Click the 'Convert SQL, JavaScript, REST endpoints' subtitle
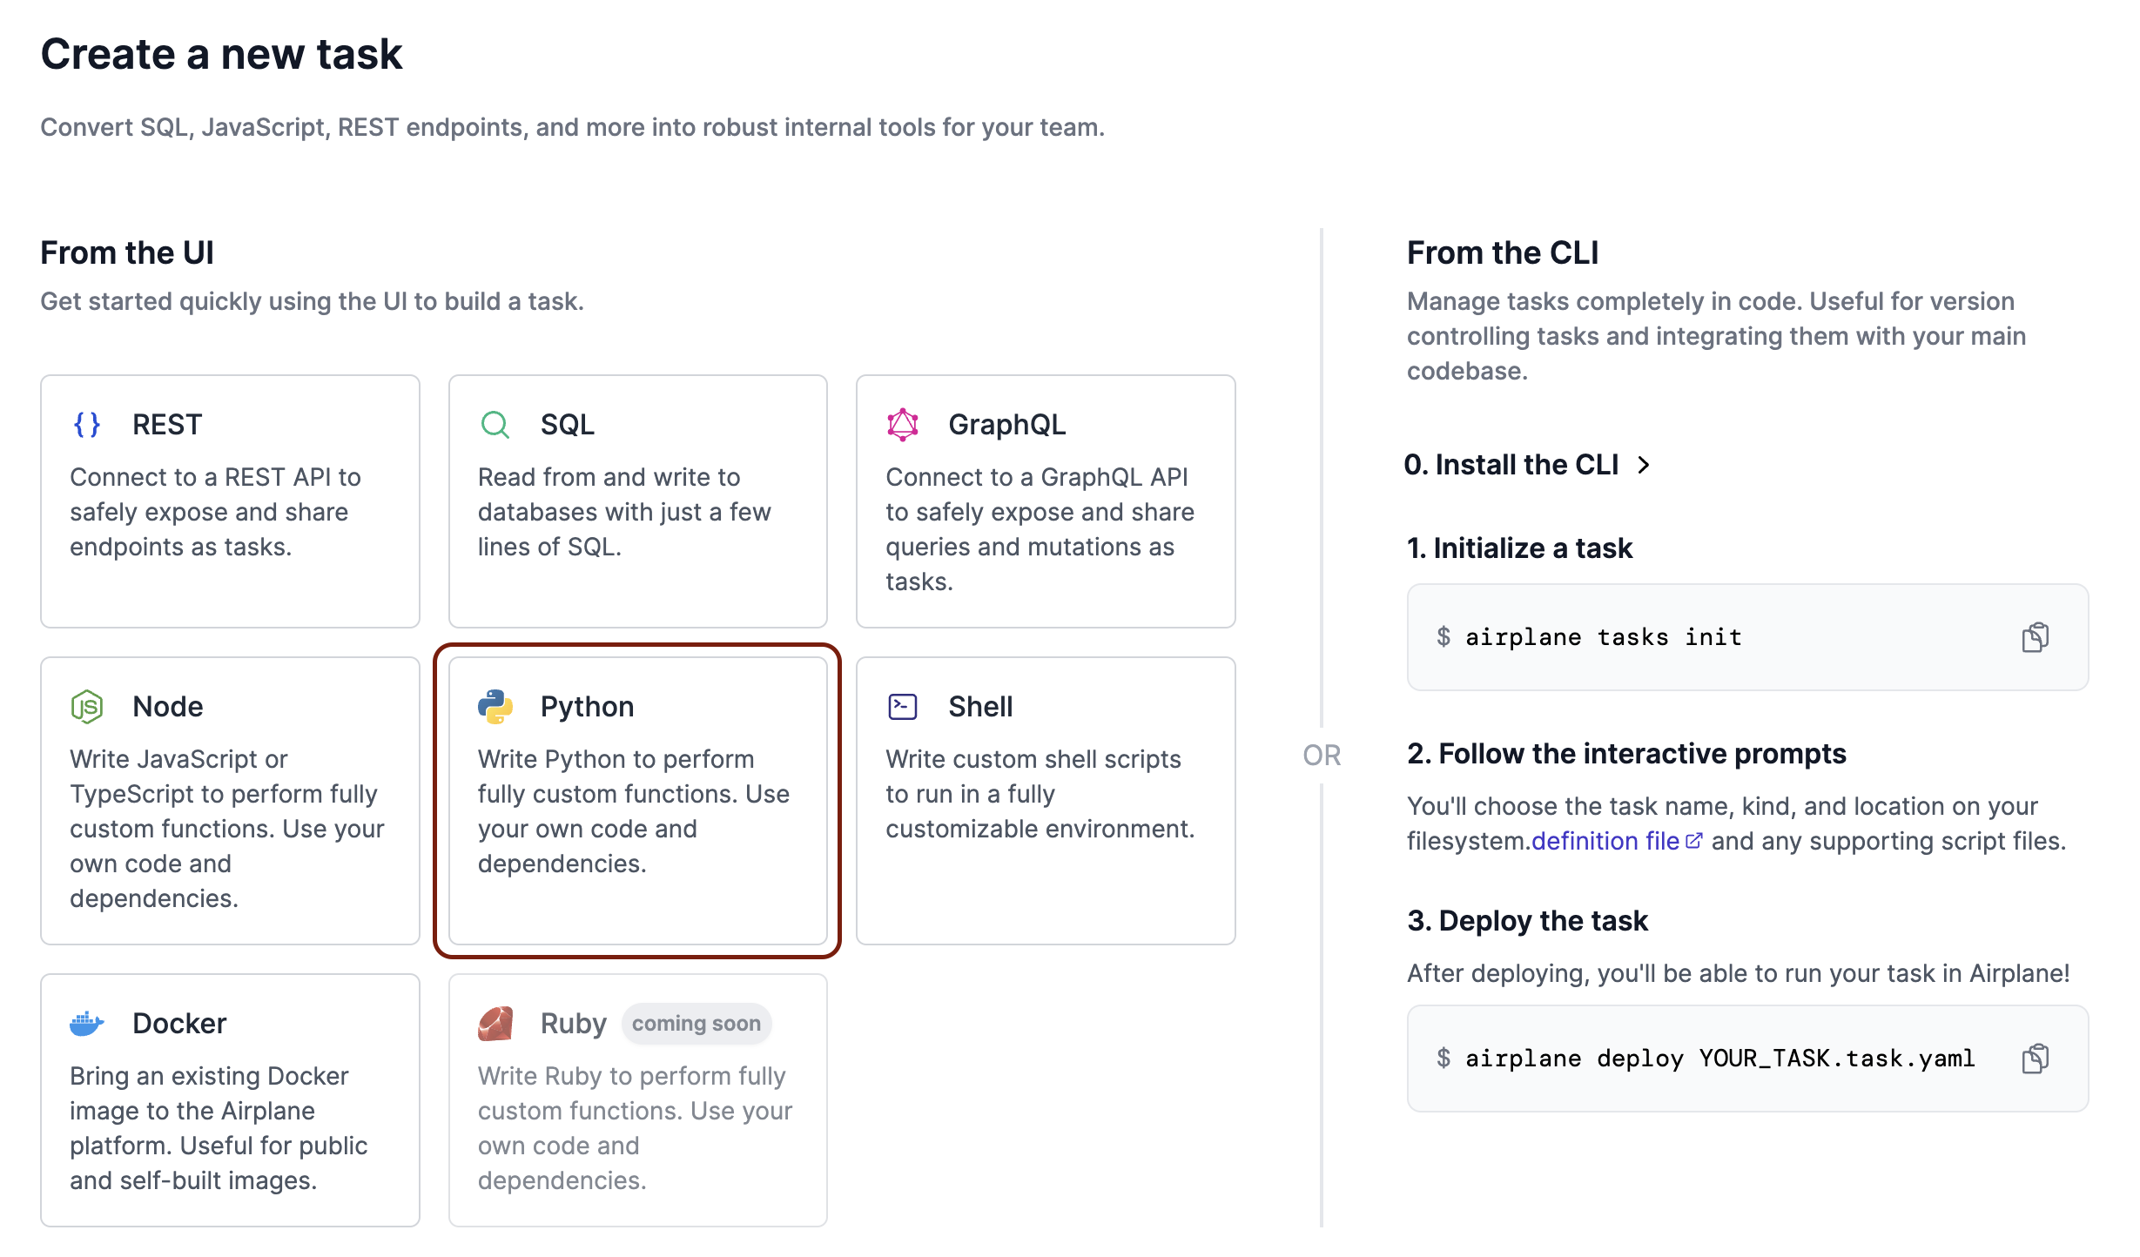Viewport: 2140px width, 1257px height. pyautogui.click(x=572, y=127)
